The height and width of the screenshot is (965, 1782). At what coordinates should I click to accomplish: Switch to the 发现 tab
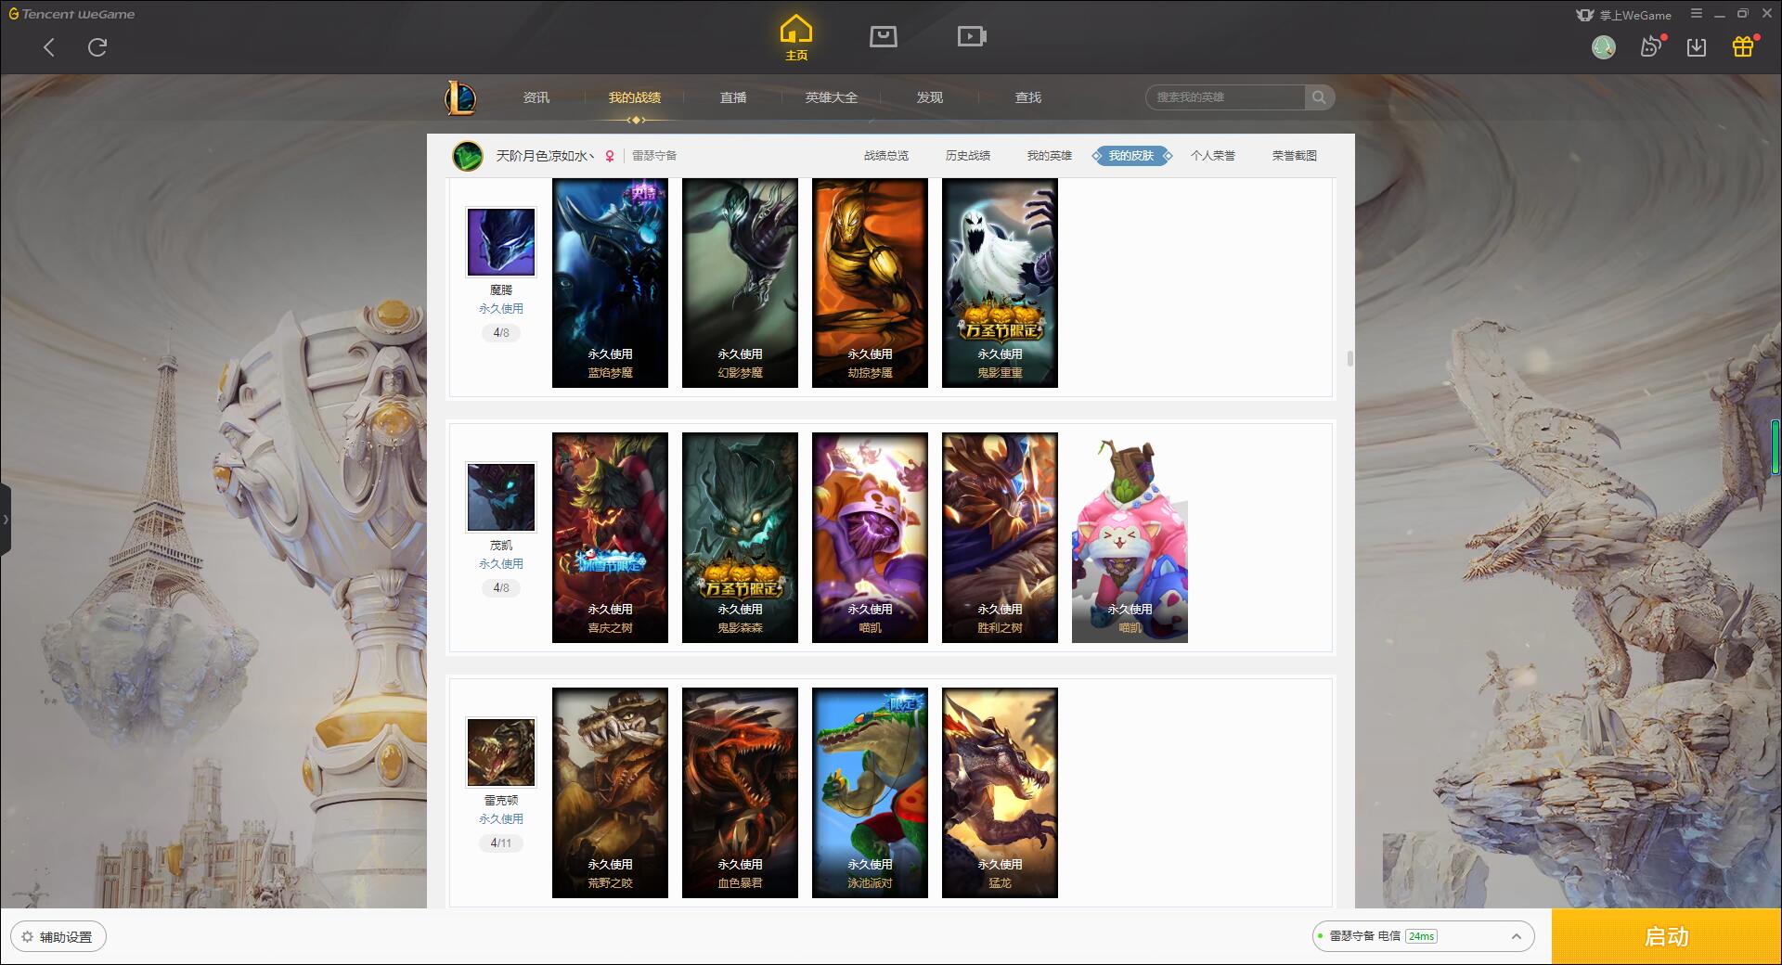coord(930,97)
